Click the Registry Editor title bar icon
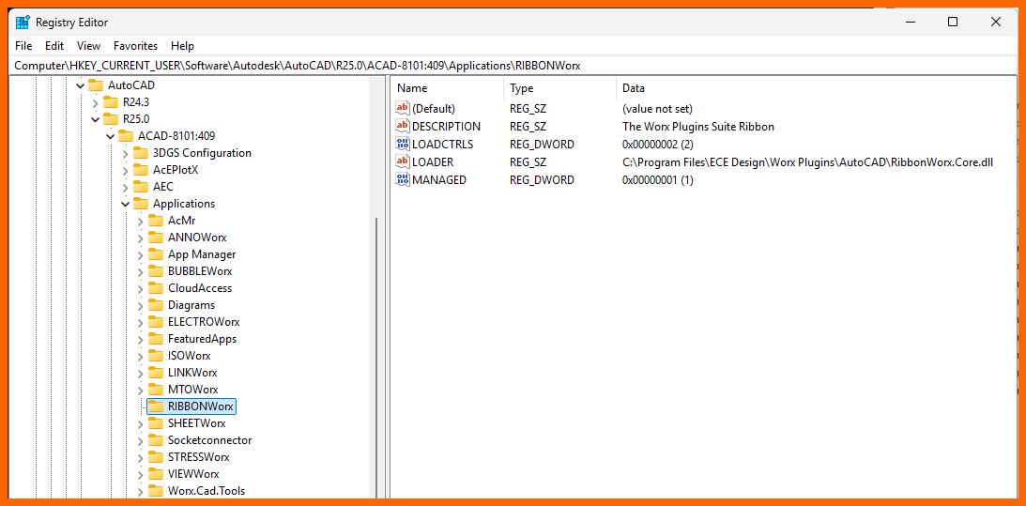 coord(23,22)
